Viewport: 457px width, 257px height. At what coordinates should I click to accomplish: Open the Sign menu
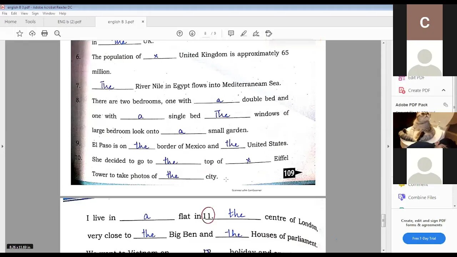coord(35,14)
